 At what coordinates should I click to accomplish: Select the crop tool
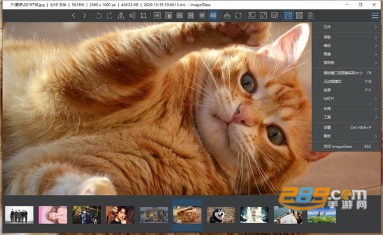click(144, 15)
